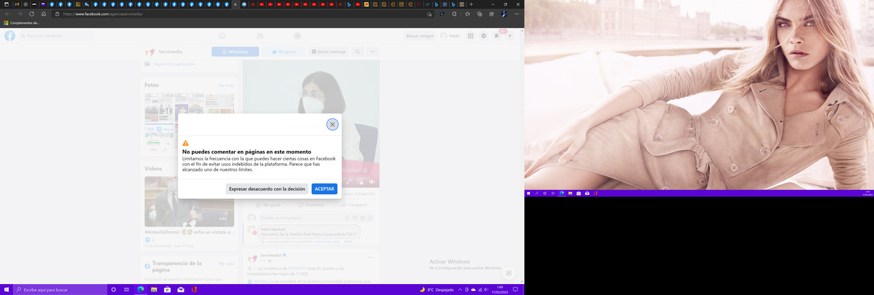Open the #AntesDeDormir video thumbnail
The width and height of the screenshot is (874, 295).
point(189,201)
